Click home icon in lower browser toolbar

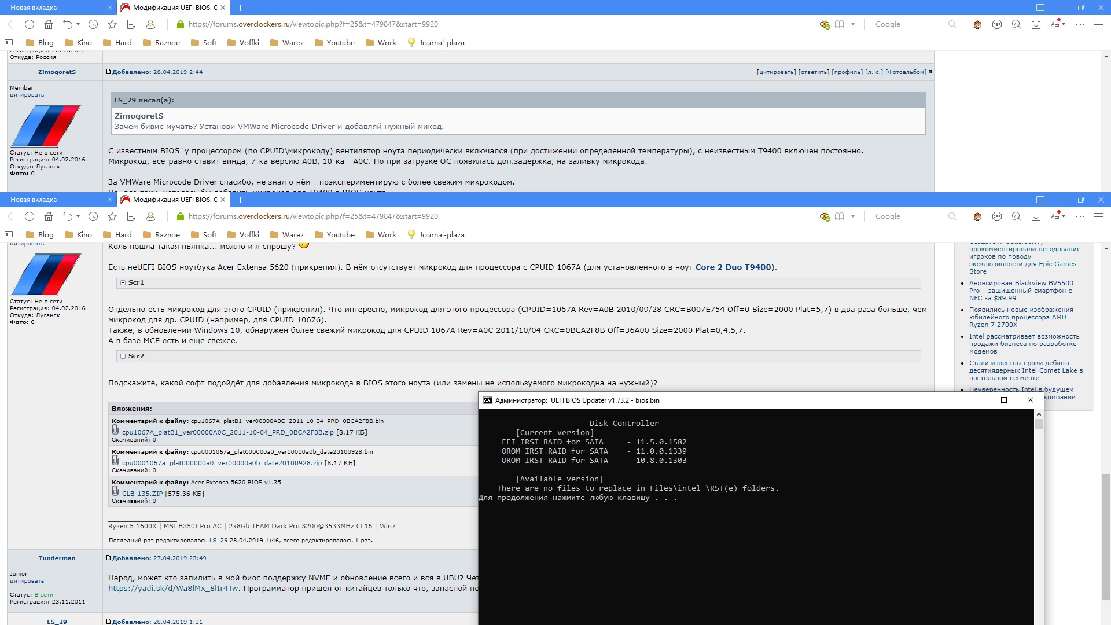pos(49,216)
